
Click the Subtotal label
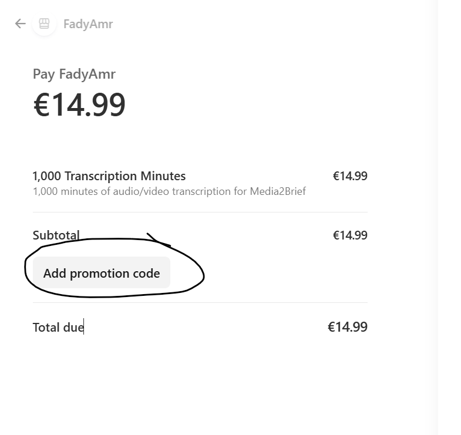(x=56, y=235)
